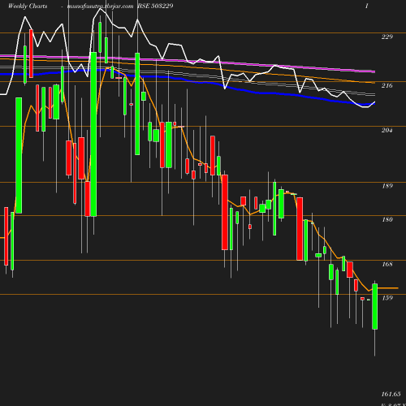Image resolution: width=406 pixels, height=406 pixels.
Task: Click the 159 price axis label
Action: [387, 298]
